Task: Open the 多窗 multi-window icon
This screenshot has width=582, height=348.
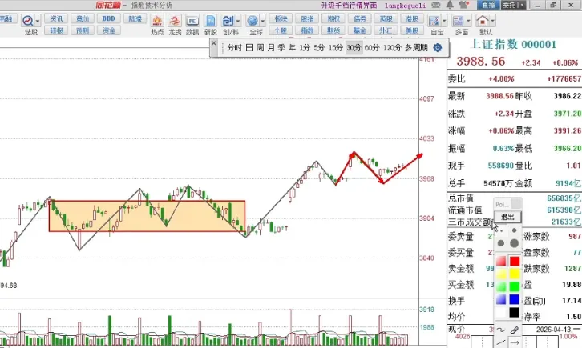Action: point(459,21)
